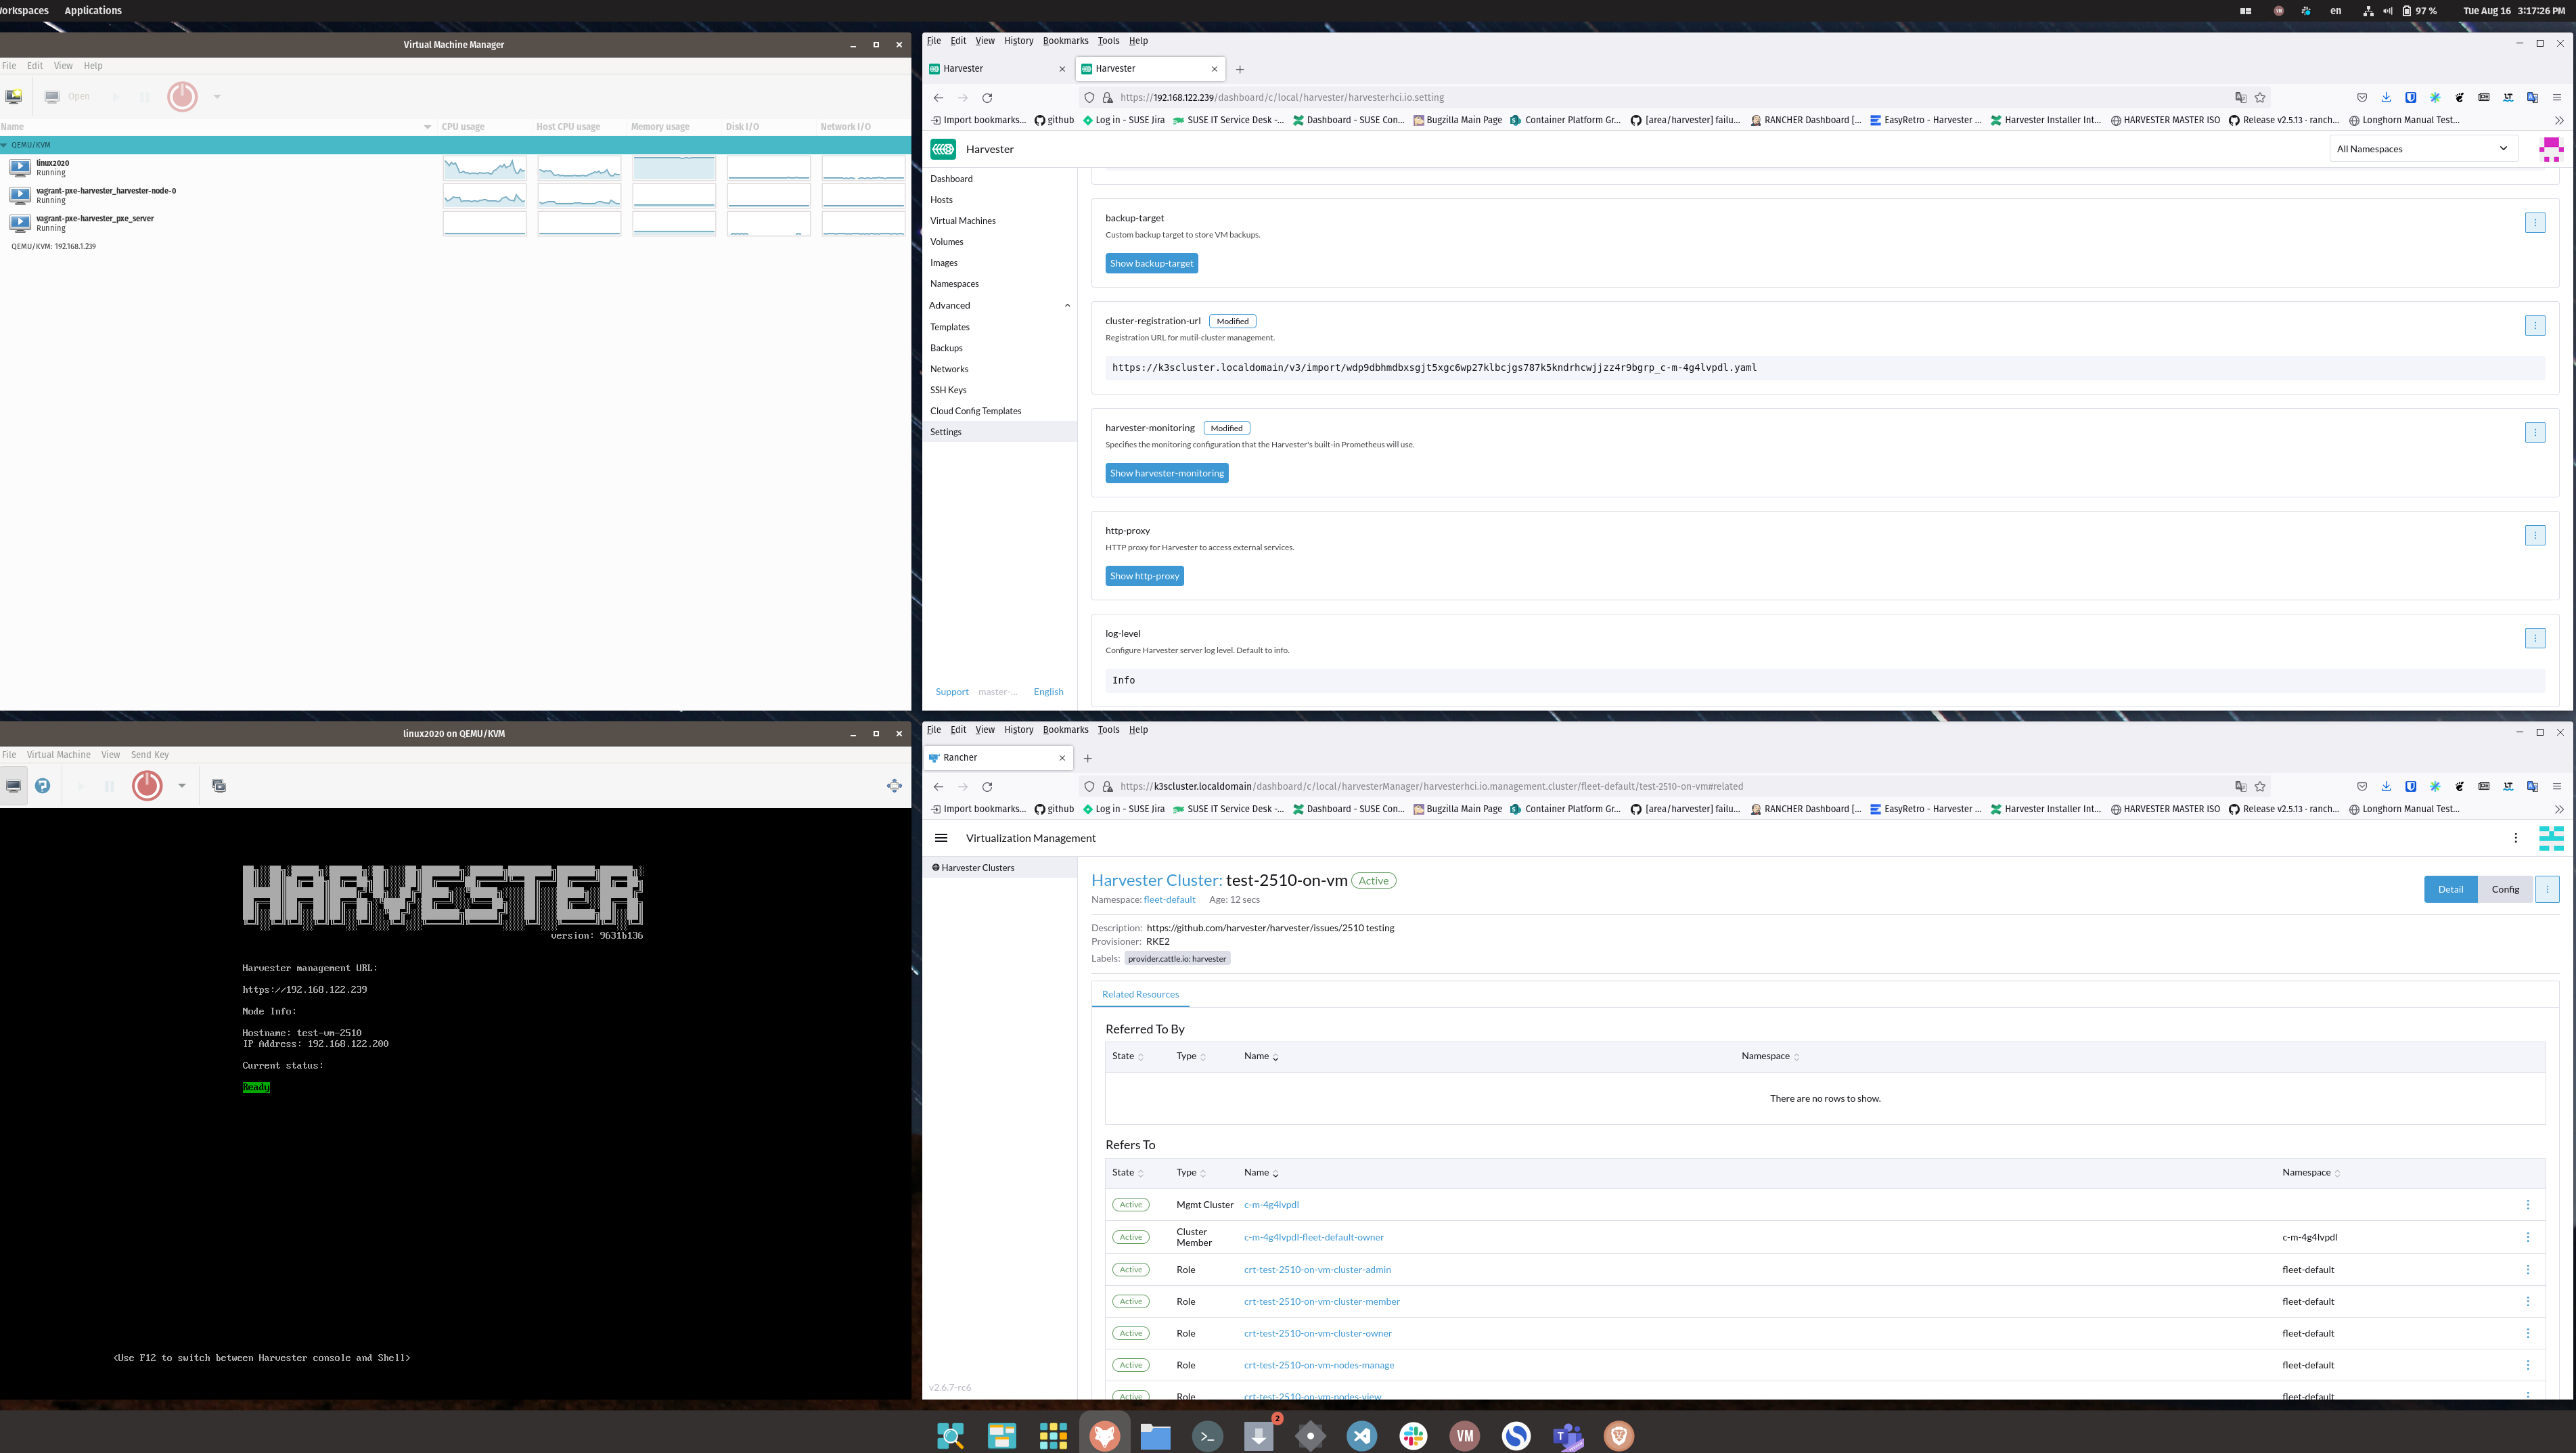Open the Bitwarden extension icon
Viewport: 2576px width, 1453px height.
pos(2411,97)
